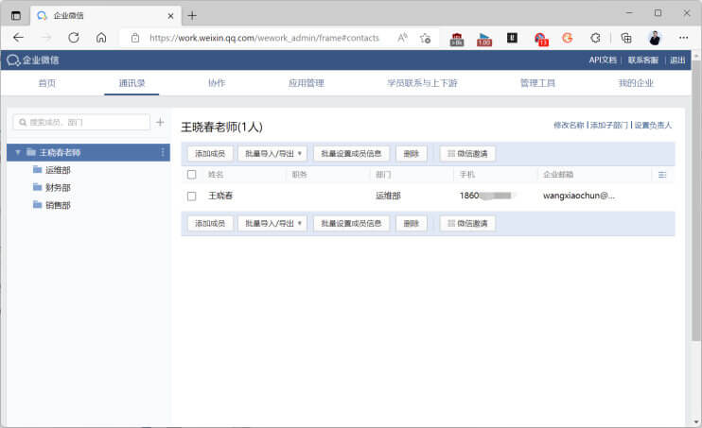
Task: Click the red toolbox extension icon
Action: point(457,39)
